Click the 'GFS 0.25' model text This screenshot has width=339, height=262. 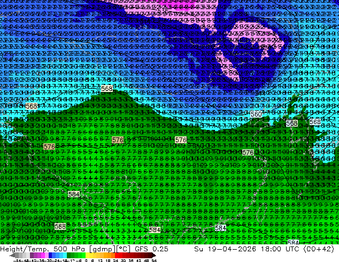pyautogui.click(x=151, y=249)
